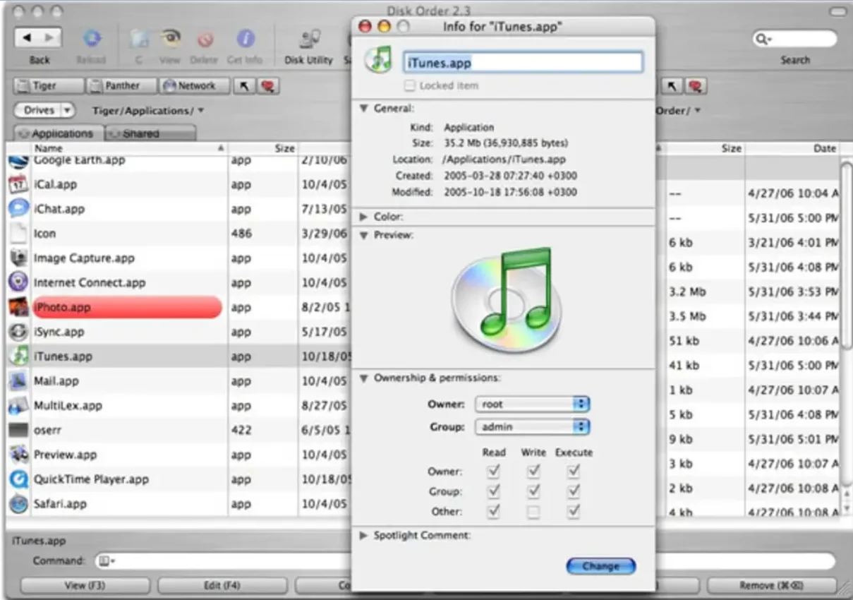
Task: Uncheck Owner Write permission
Action: tap(533, 472)
